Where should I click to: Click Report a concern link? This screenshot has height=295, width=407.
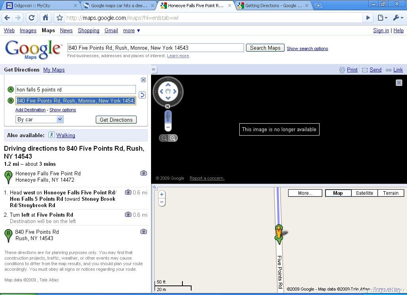click(207, 178)
